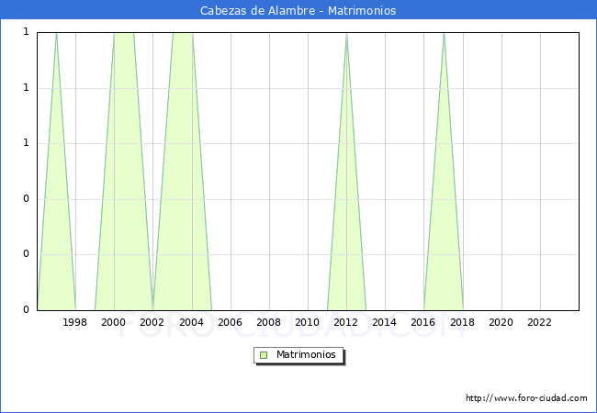Viewport: 597px width, 413px height.
Task: Select the 2010 x-axis label
Action: pos(308,322)
